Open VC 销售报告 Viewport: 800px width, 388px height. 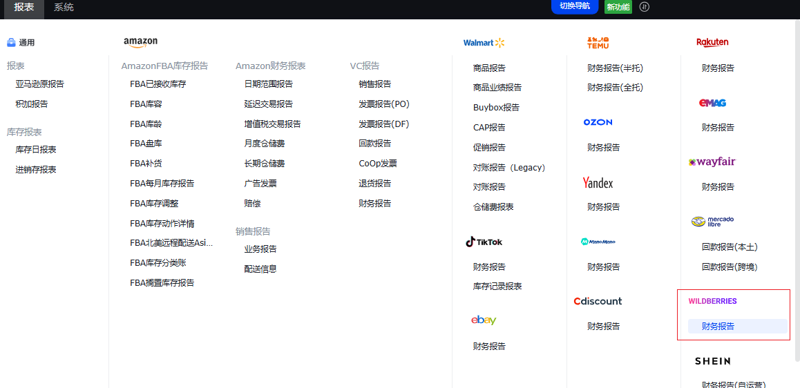374,84
